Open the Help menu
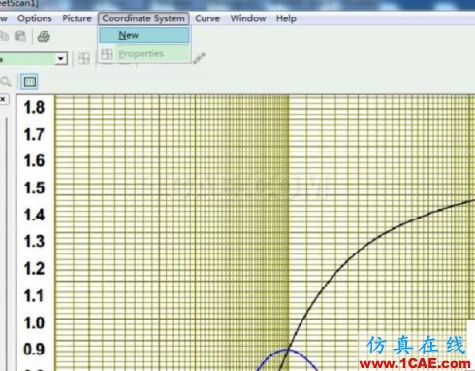The height and width of the screenshot is (371, 475). tap(286, 18)
